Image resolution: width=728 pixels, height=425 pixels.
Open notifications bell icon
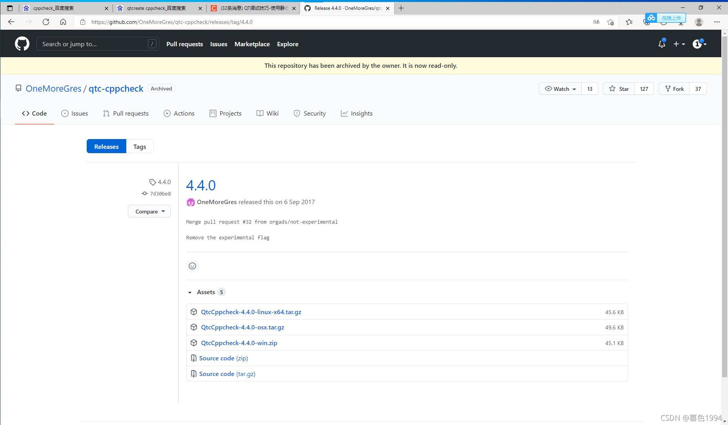coord(662,44)
